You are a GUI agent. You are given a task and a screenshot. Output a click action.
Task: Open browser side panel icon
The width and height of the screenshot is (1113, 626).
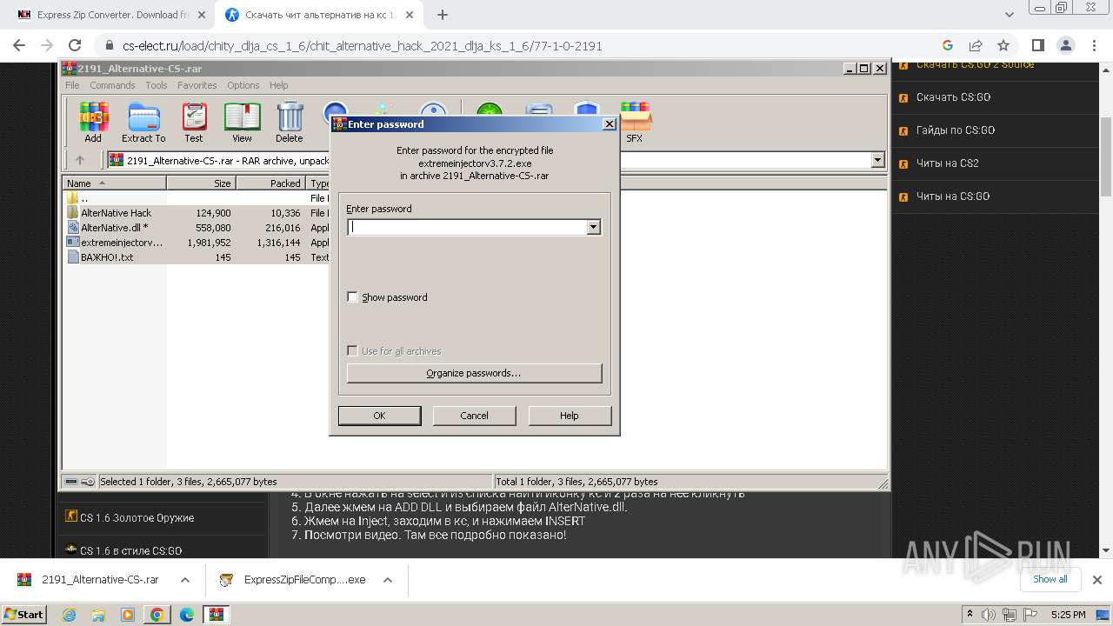[1037, 45]
